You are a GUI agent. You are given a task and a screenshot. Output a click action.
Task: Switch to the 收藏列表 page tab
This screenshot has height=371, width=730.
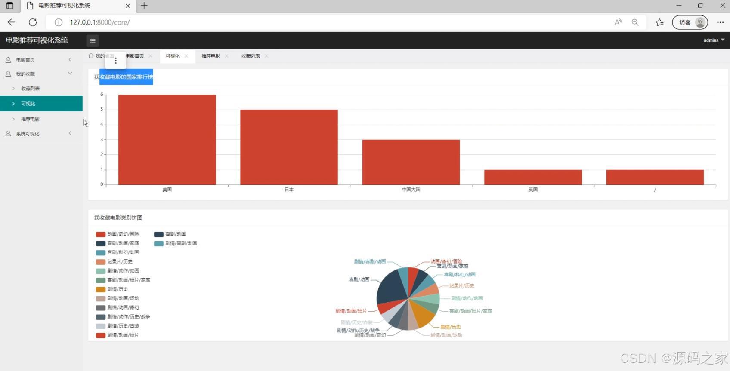point(251,56)
